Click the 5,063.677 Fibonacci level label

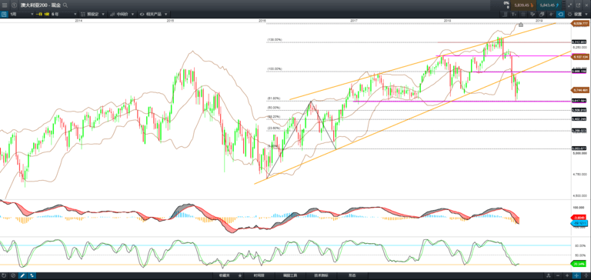(x=579, y=148)
